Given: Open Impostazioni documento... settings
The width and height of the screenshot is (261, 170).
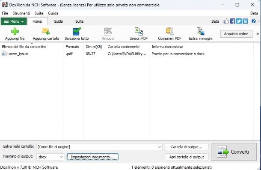Looking at the screenshot, I should (x=92, y=157).
